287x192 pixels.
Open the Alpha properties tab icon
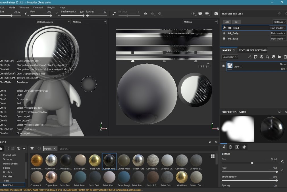[230, 147]
